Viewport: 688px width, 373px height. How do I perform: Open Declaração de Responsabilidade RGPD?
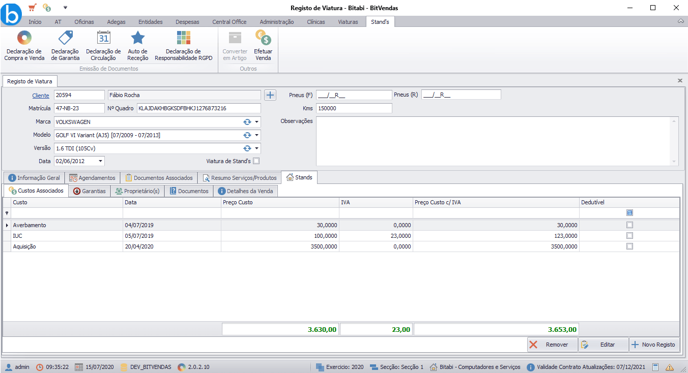[183, 46]
